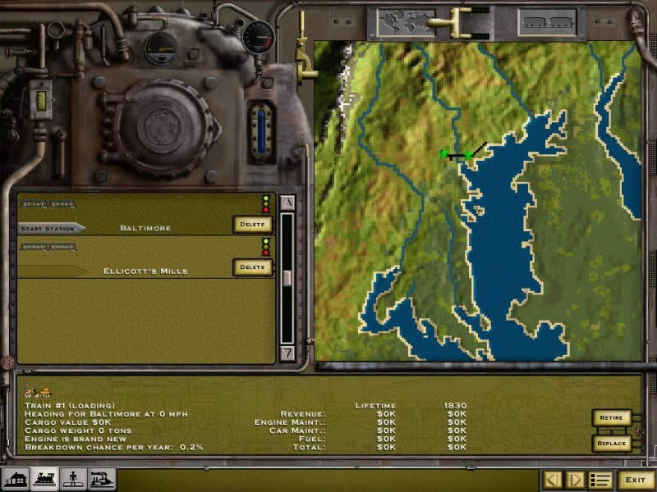Mark Ellicott's Mills with the blank arrow tab

point(52,271)
